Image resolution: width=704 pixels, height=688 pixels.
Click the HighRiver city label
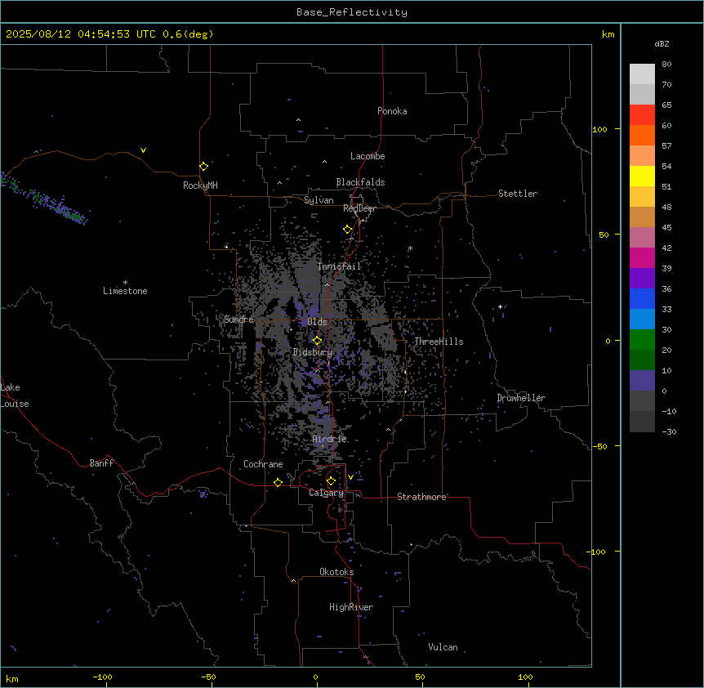351,607
